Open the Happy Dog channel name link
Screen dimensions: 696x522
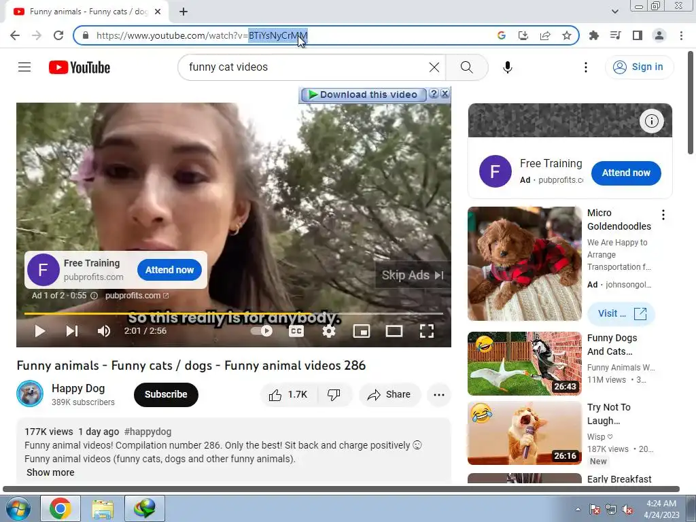click(78, 388)
